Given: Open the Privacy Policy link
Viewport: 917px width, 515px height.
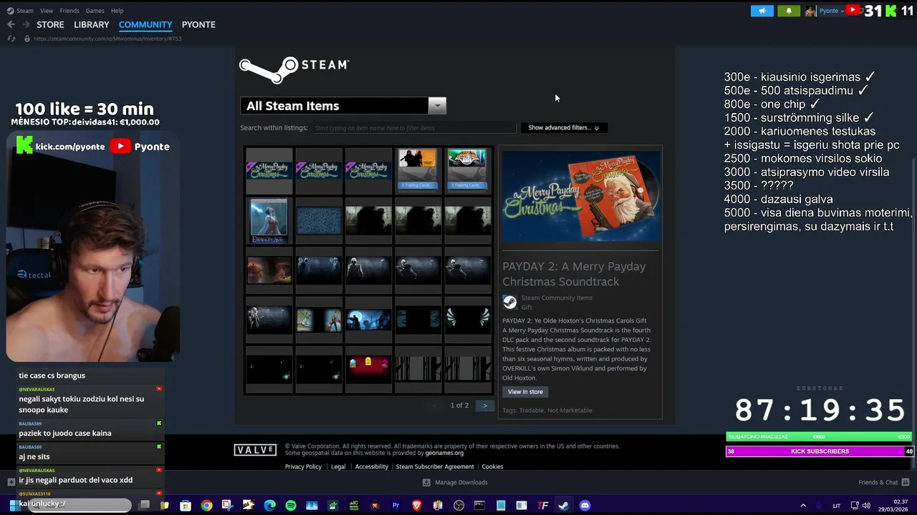Looking at the screenshot, I should 303,466.
